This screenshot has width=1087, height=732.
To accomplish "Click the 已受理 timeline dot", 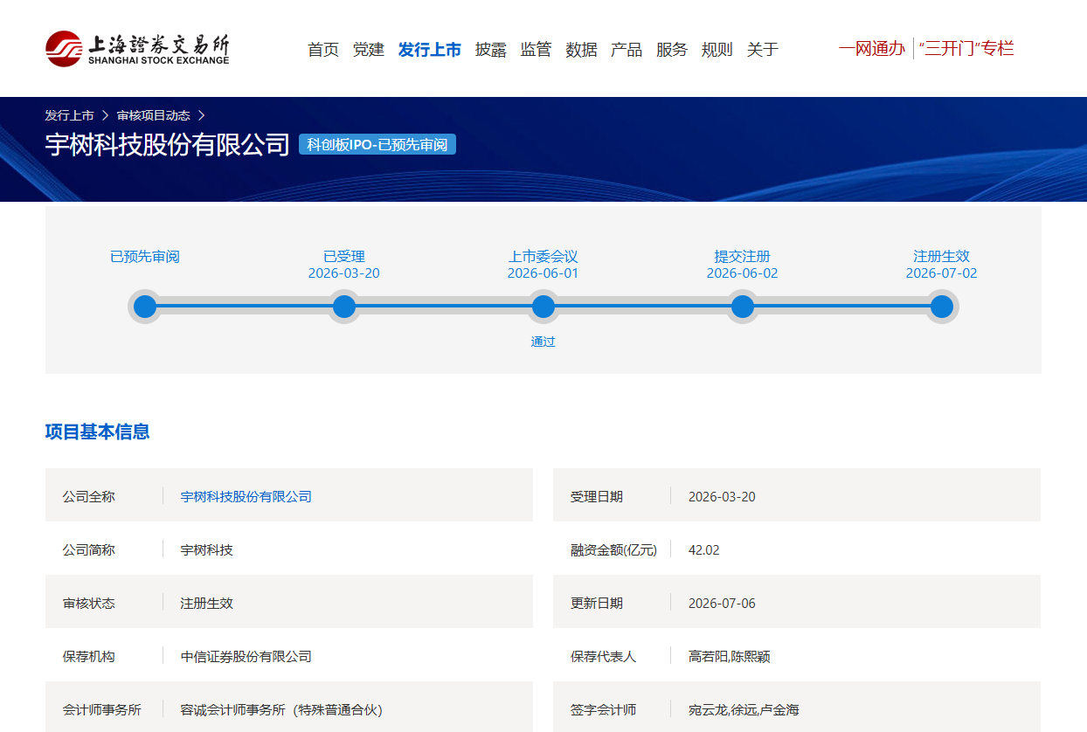I will [x=344, y=307].
